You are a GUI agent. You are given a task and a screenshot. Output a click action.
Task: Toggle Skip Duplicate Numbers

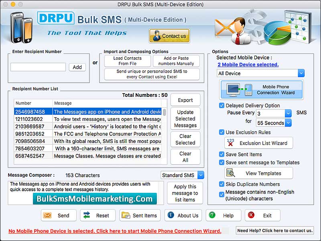point(221,185)
